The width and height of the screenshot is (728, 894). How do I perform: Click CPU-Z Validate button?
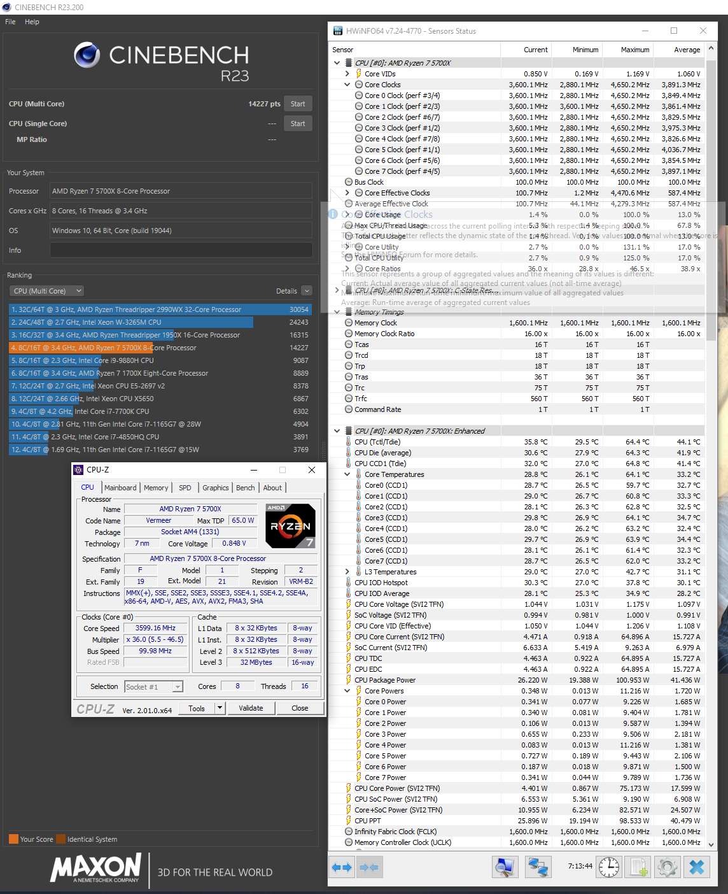pyautogui.click(x=251, y=708)
